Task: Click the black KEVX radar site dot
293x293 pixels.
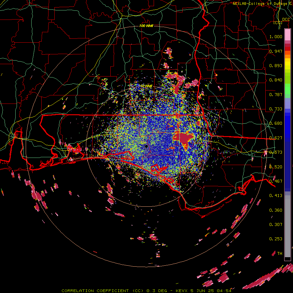Action: pyautogui.click(x=146, y=146)
